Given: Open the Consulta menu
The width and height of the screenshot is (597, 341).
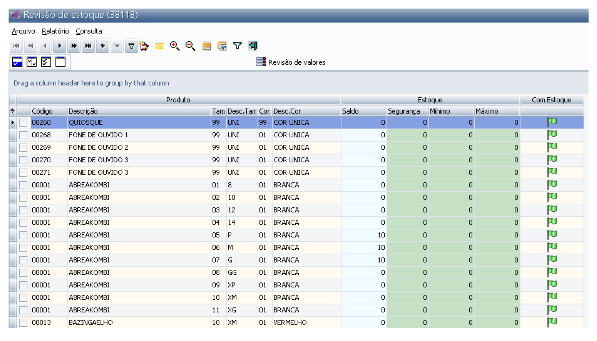Looking at the screenshot, I should click(x=89, y=31).
